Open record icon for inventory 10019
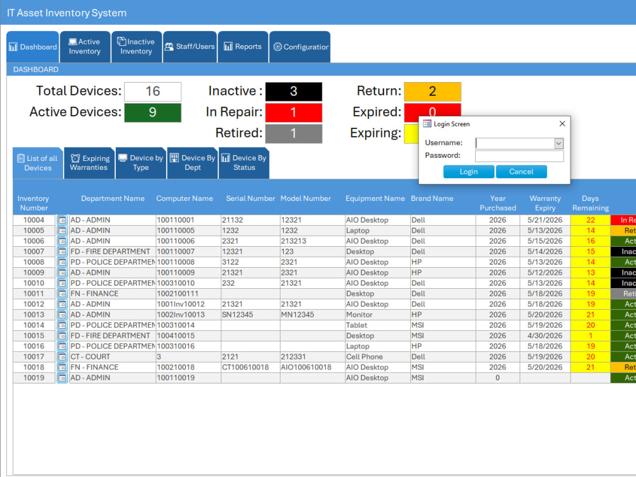The image size is (636, 477). tap(62, 378)
